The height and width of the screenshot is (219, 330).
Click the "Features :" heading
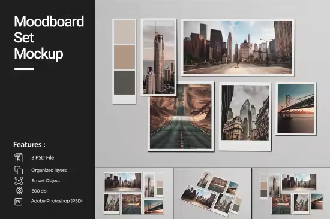point(29,145)
